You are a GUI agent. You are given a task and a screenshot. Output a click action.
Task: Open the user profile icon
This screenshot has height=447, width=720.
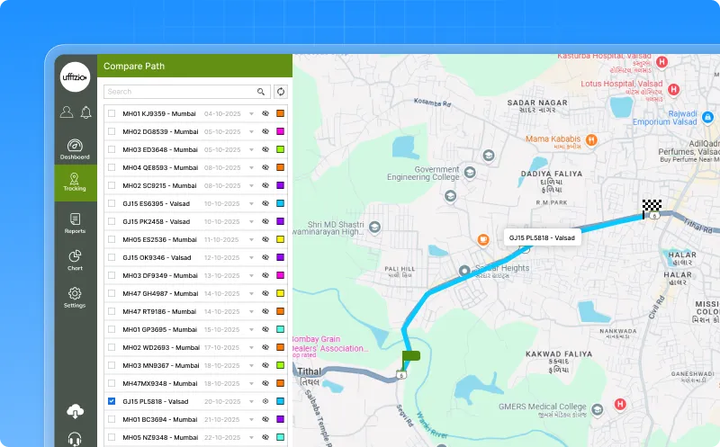pos(67,112)
